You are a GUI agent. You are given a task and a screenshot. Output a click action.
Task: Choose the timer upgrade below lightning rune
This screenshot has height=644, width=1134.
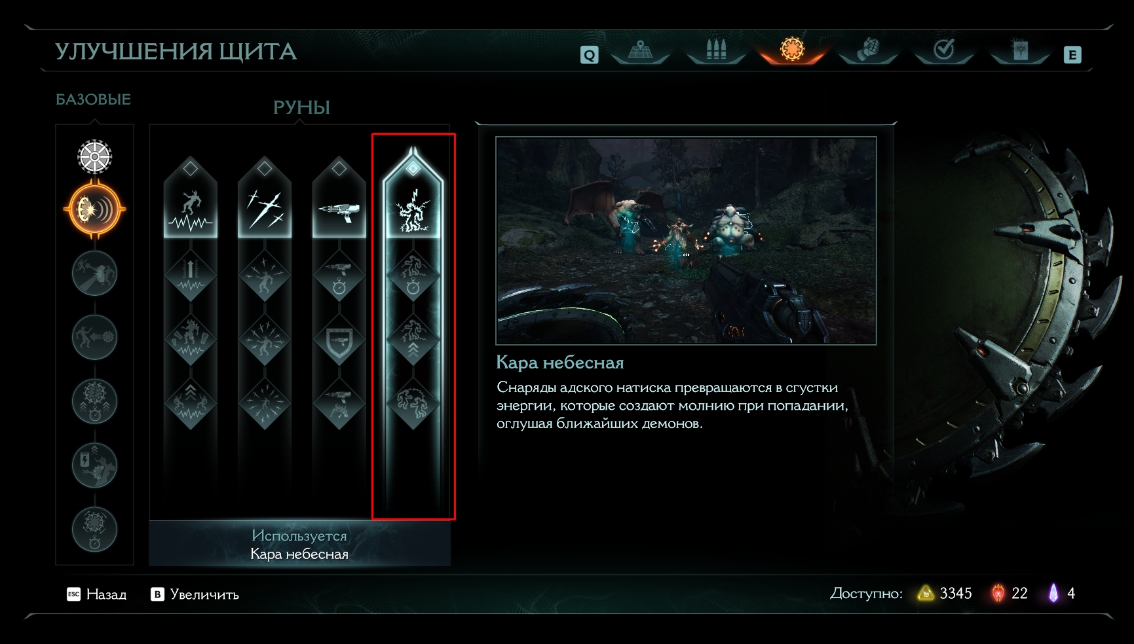(x=413, y=276)
